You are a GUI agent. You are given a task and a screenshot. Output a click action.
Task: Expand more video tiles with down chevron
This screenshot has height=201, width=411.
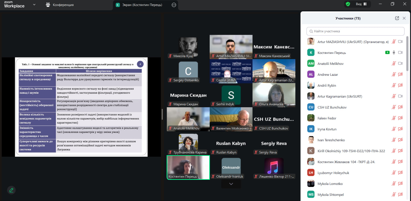coord(231,184)
